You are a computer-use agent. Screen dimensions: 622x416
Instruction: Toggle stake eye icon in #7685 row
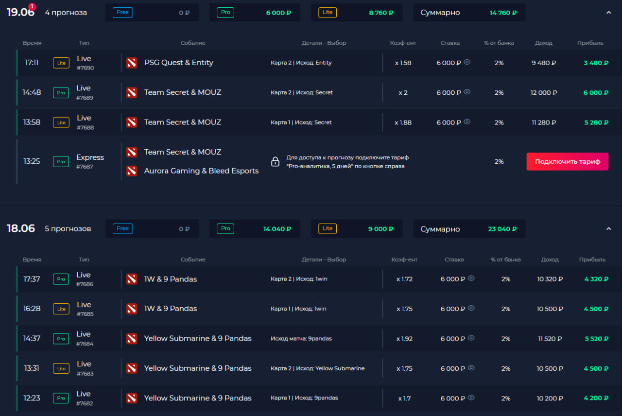point(471,308)
